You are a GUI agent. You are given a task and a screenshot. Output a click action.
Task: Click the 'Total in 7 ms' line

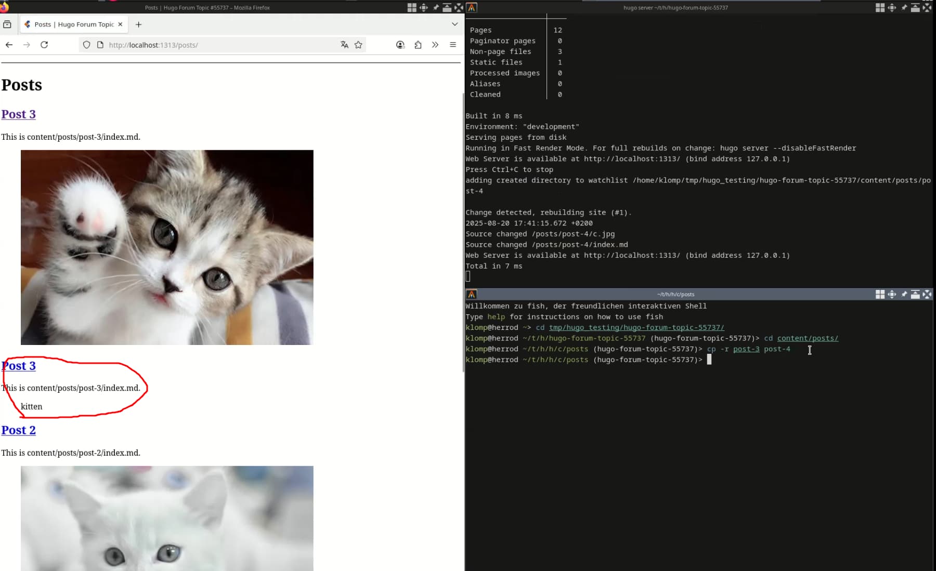tap(494, 266)
